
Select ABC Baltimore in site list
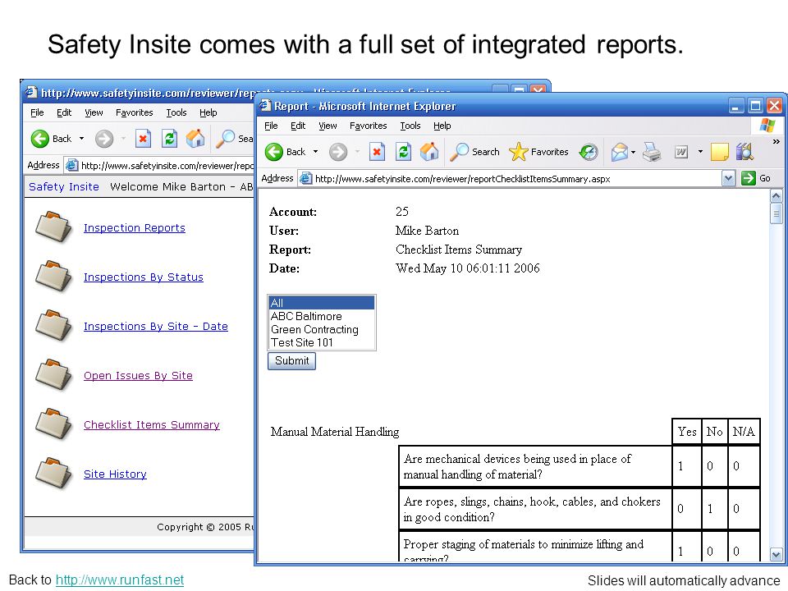point(322,316)
